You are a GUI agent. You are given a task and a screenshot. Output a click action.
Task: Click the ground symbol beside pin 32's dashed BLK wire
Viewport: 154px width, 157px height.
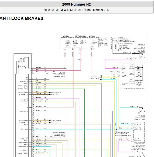coord(60,137)
